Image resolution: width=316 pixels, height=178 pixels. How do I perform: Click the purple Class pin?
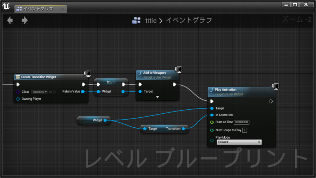click(x=18, y=92)
